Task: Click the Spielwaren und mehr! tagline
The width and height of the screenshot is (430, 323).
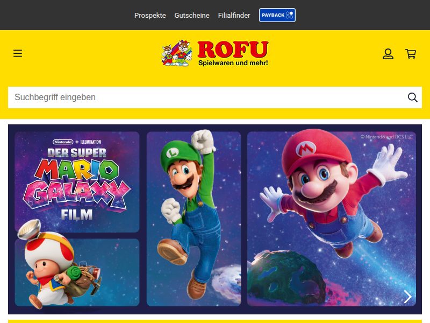Action: 233,63
